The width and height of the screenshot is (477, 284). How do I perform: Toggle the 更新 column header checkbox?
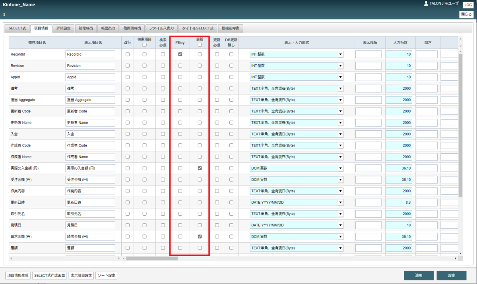200,45
